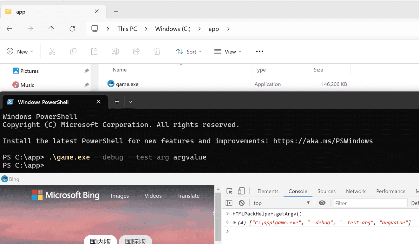Click the Copy icon in Explorer toolbar

pyautogui.click(x=73, y=51)
